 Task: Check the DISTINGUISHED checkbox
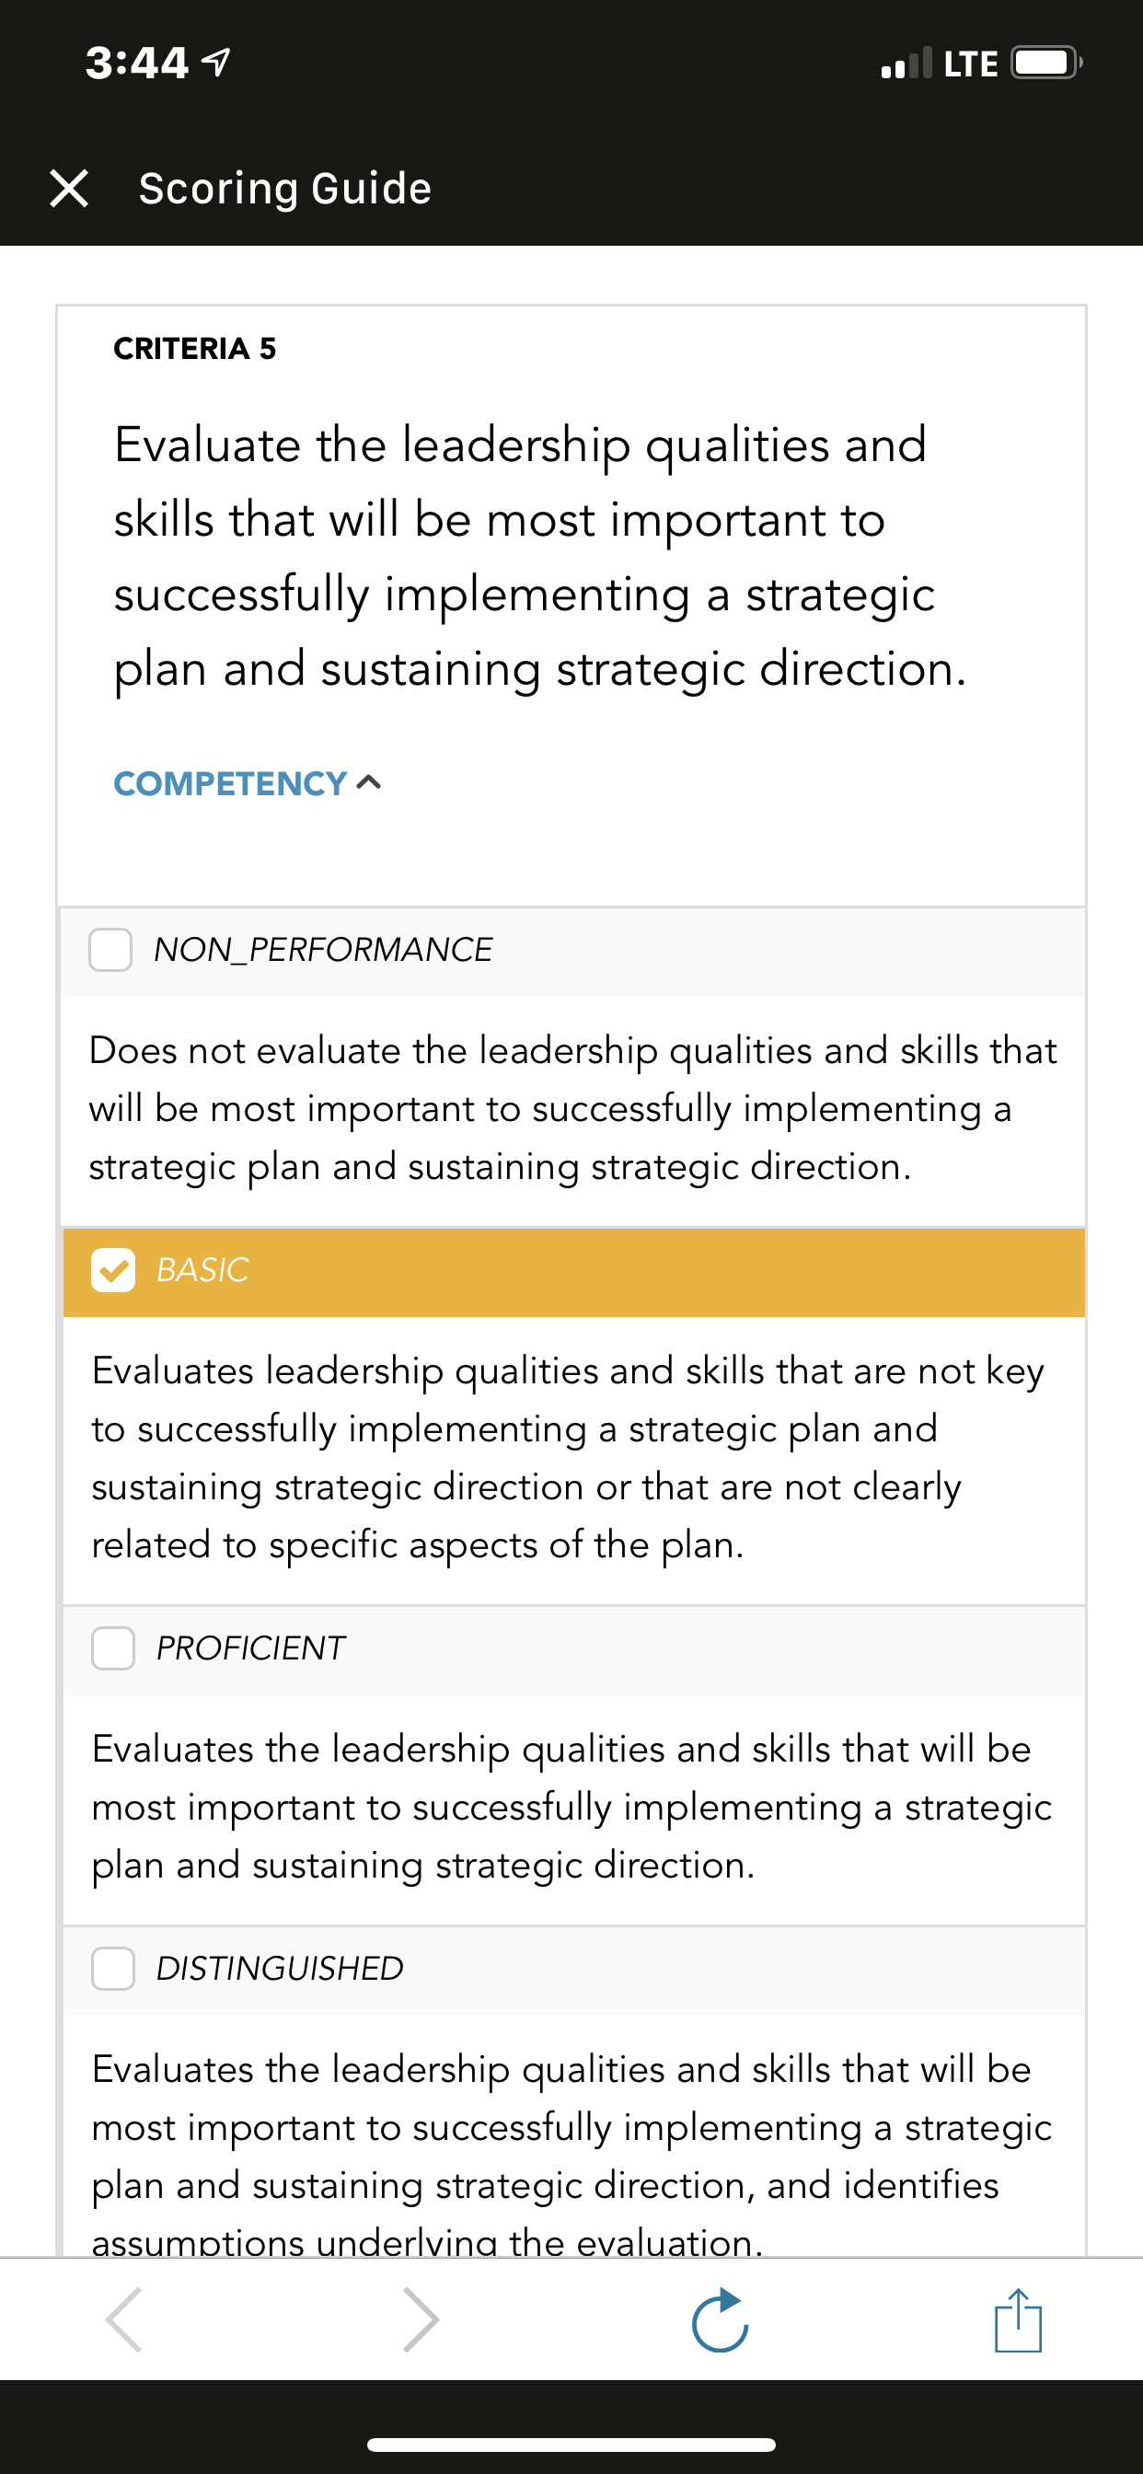[x=113, y=1968]
